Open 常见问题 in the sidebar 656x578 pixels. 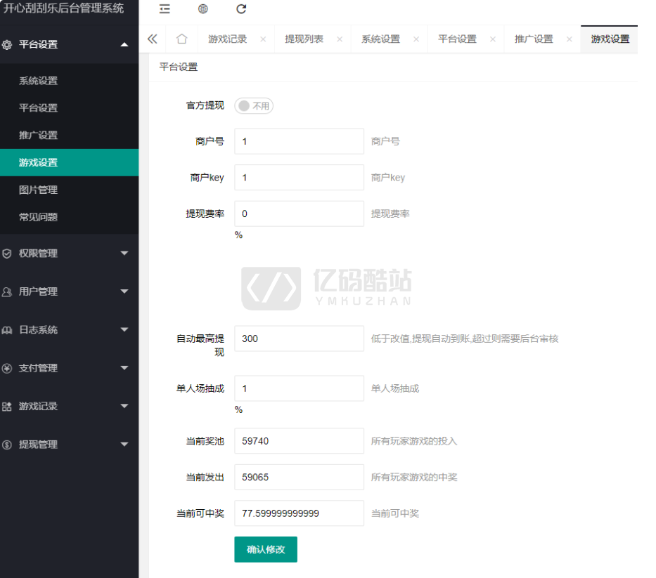[x=70, y=217]
